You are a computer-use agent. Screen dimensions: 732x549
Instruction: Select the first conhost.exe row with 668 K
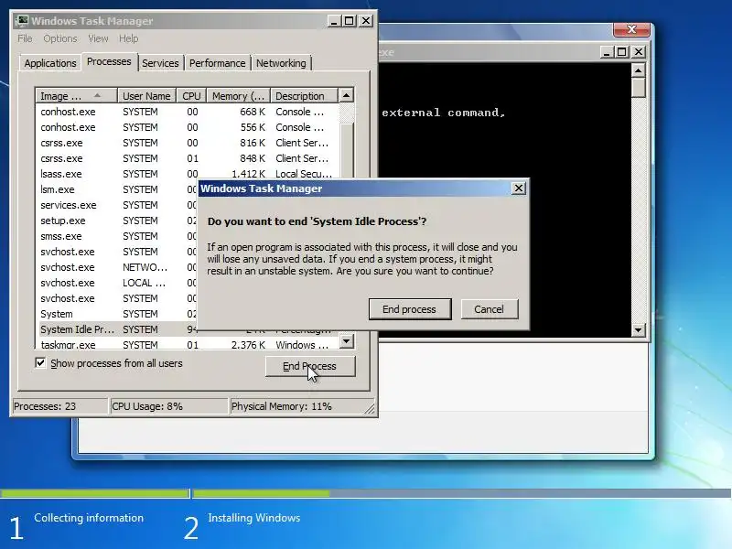(x=187, y=112)
